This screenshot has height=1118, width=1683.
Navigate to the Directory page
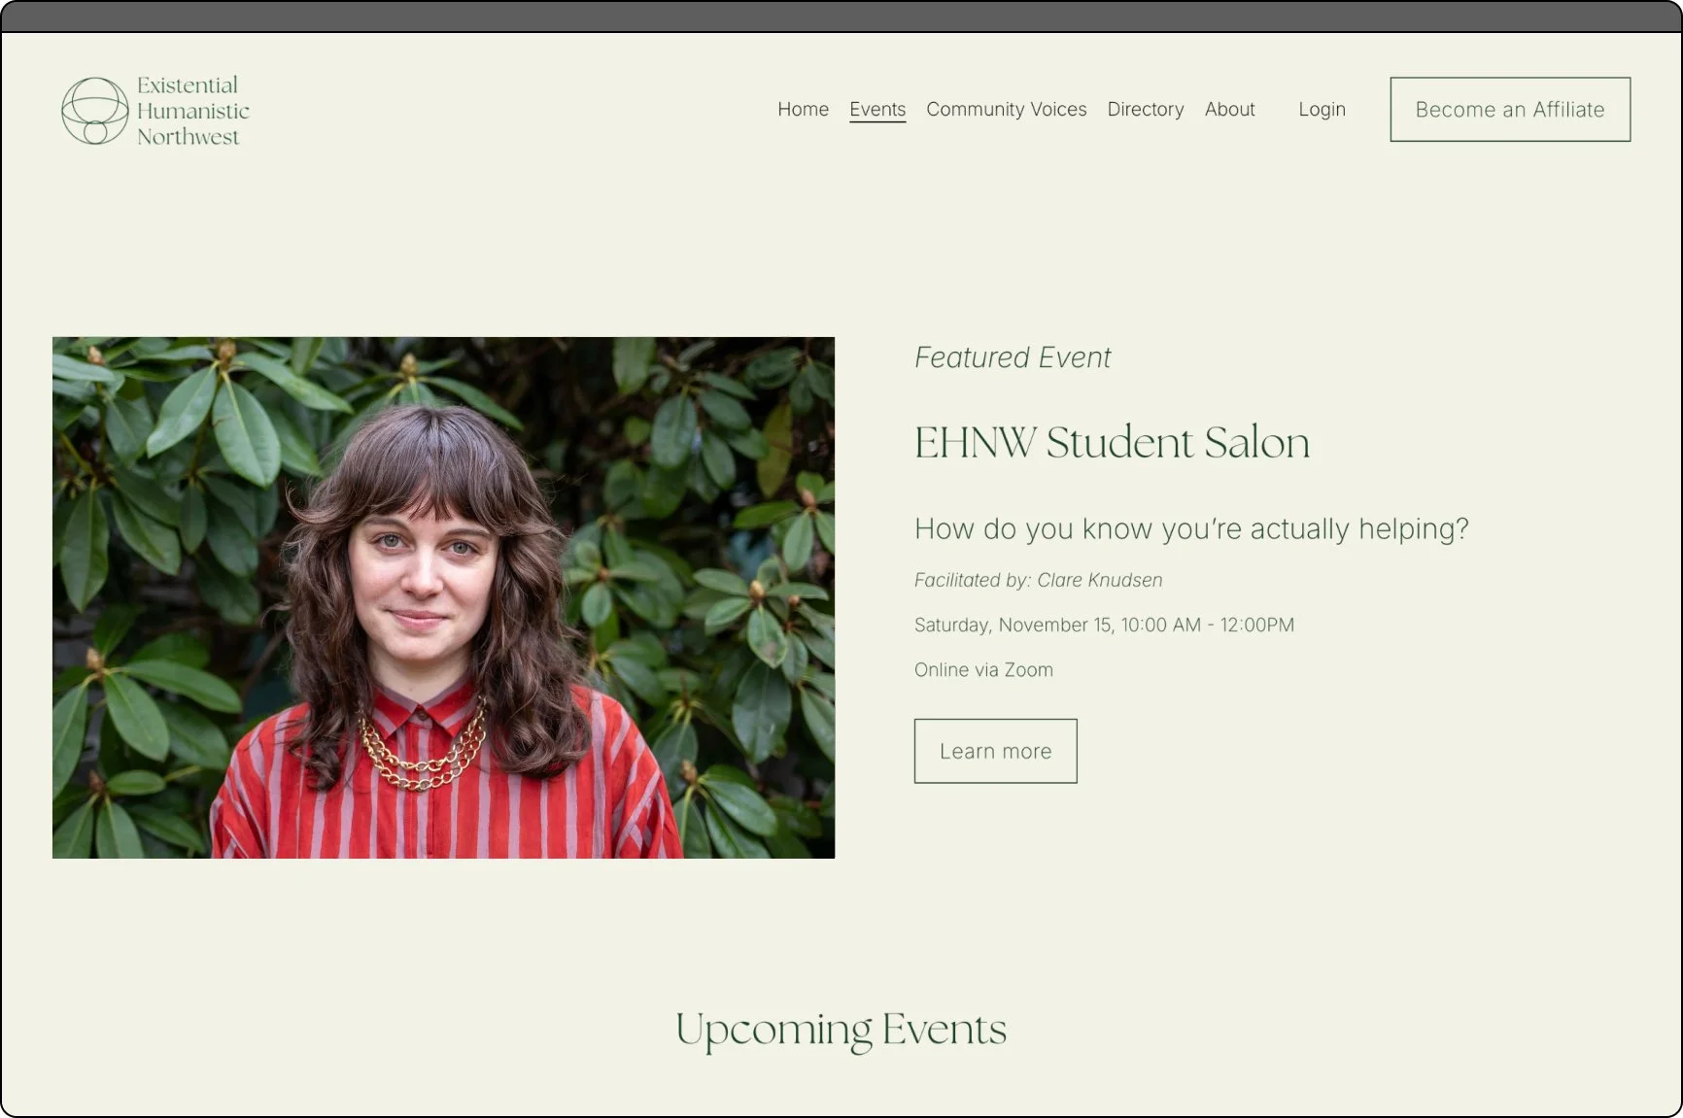[1146, 110]
